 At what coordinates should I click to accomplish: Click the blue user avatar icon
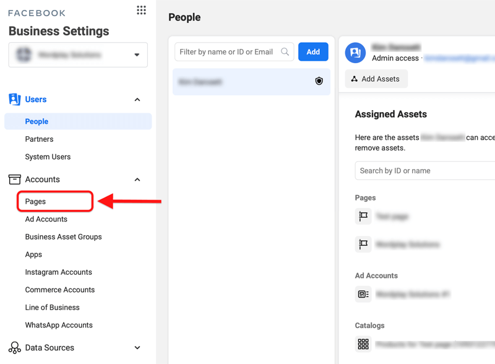tap(355, 53)
